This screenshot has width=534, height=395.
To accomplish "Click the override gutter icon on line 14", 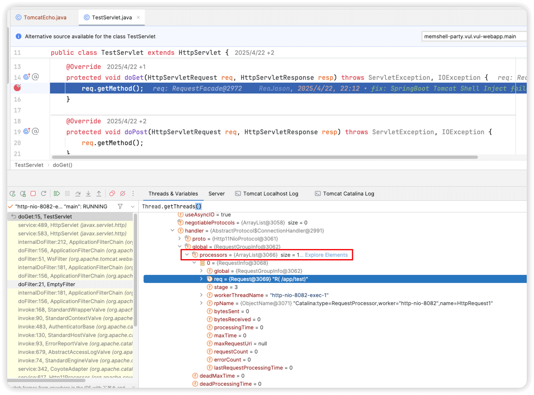I will pyautogui.click(x=27, y=77).
